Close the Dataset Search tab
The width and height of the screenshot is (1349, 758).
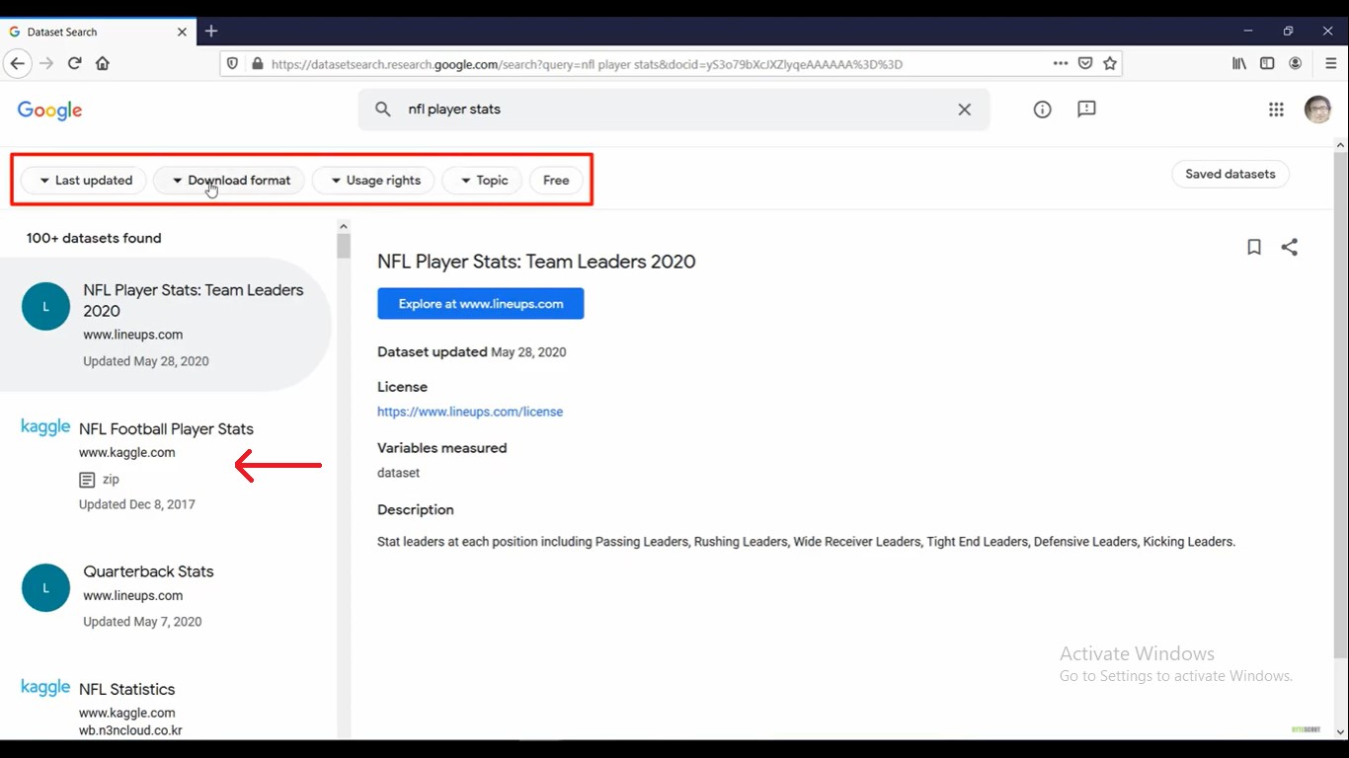182,32
